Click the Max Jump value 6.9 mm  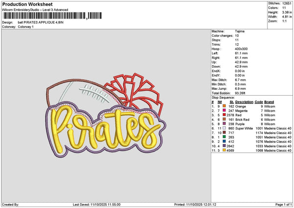241,89
